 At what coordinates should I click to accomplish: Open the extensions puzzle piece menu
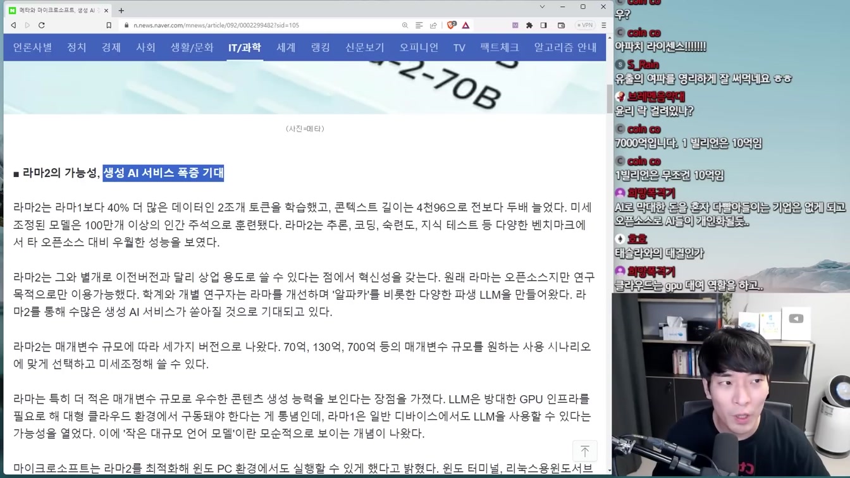coord(529,25)
